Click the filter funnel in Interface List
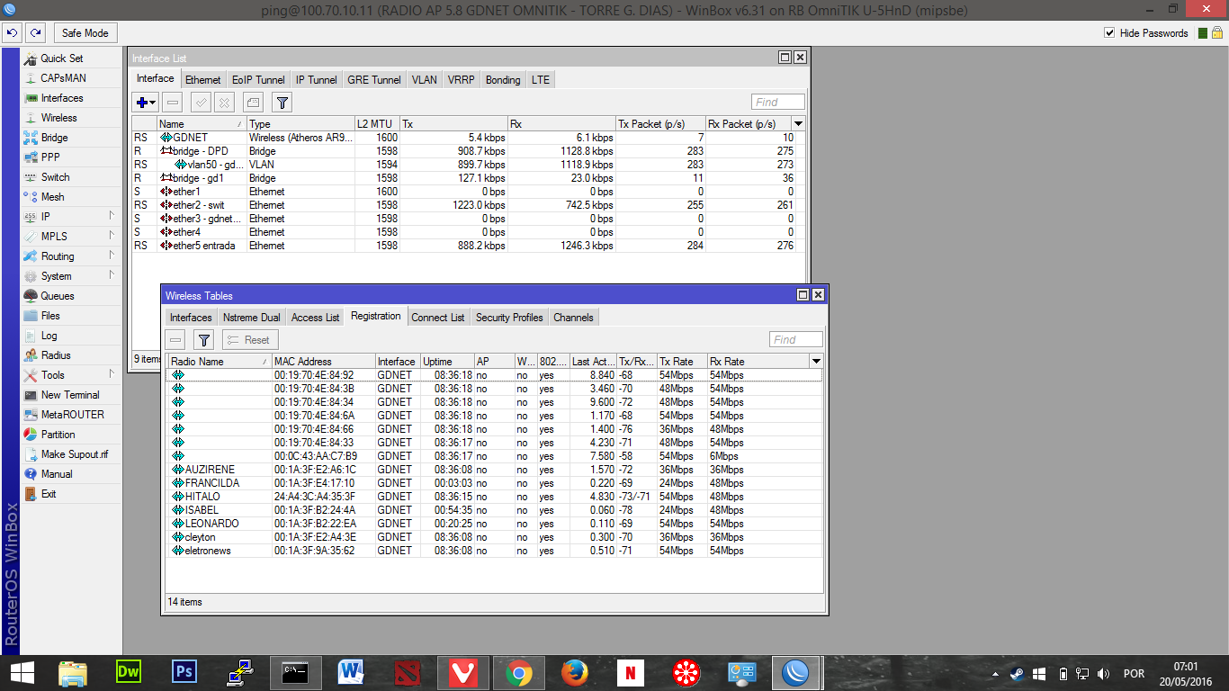The height and width of the screenshot is (691, 1229). coord(282,103)
